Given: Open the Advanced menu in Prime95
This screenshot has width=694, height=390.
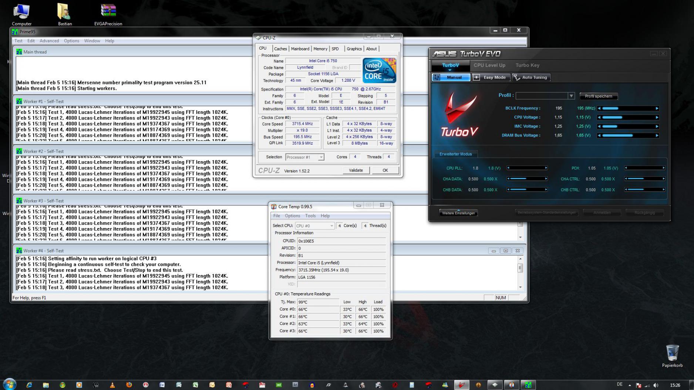Looking at the screenshot, I should point(49,41).
